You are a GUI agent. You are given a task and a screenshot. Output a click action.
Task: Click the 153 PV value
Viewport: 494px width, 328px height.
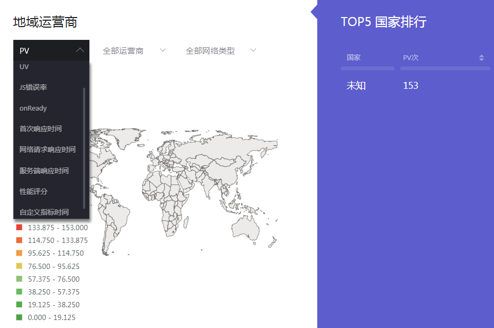tap(410, 86)
